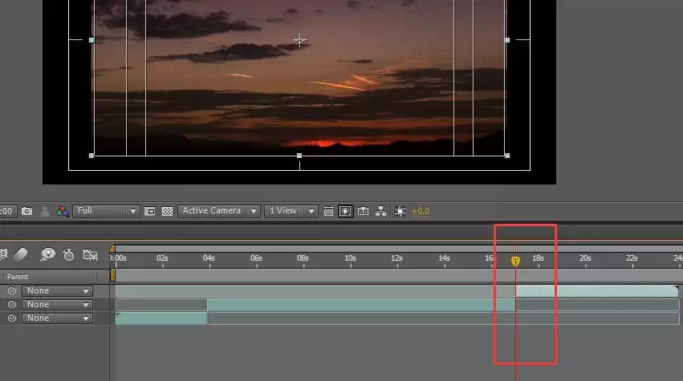Select the layer bar spanning 4s to 17s
683x381 pixels.
click(x=361, y=305)
